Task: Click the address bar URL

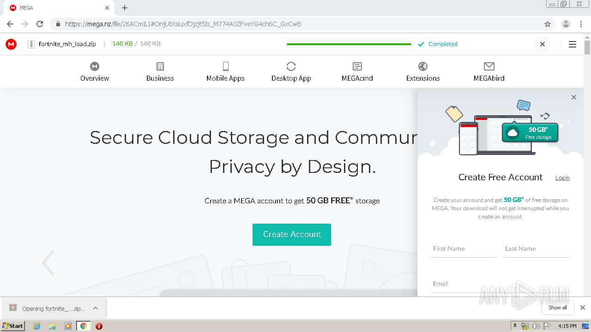Action: [x=183, y=24]
